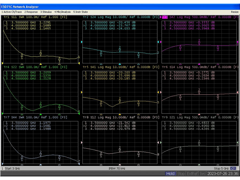240x180 pixels.
Task: Select marker 1 on Tr8 S12 trace
Action: tap(101, 153)
